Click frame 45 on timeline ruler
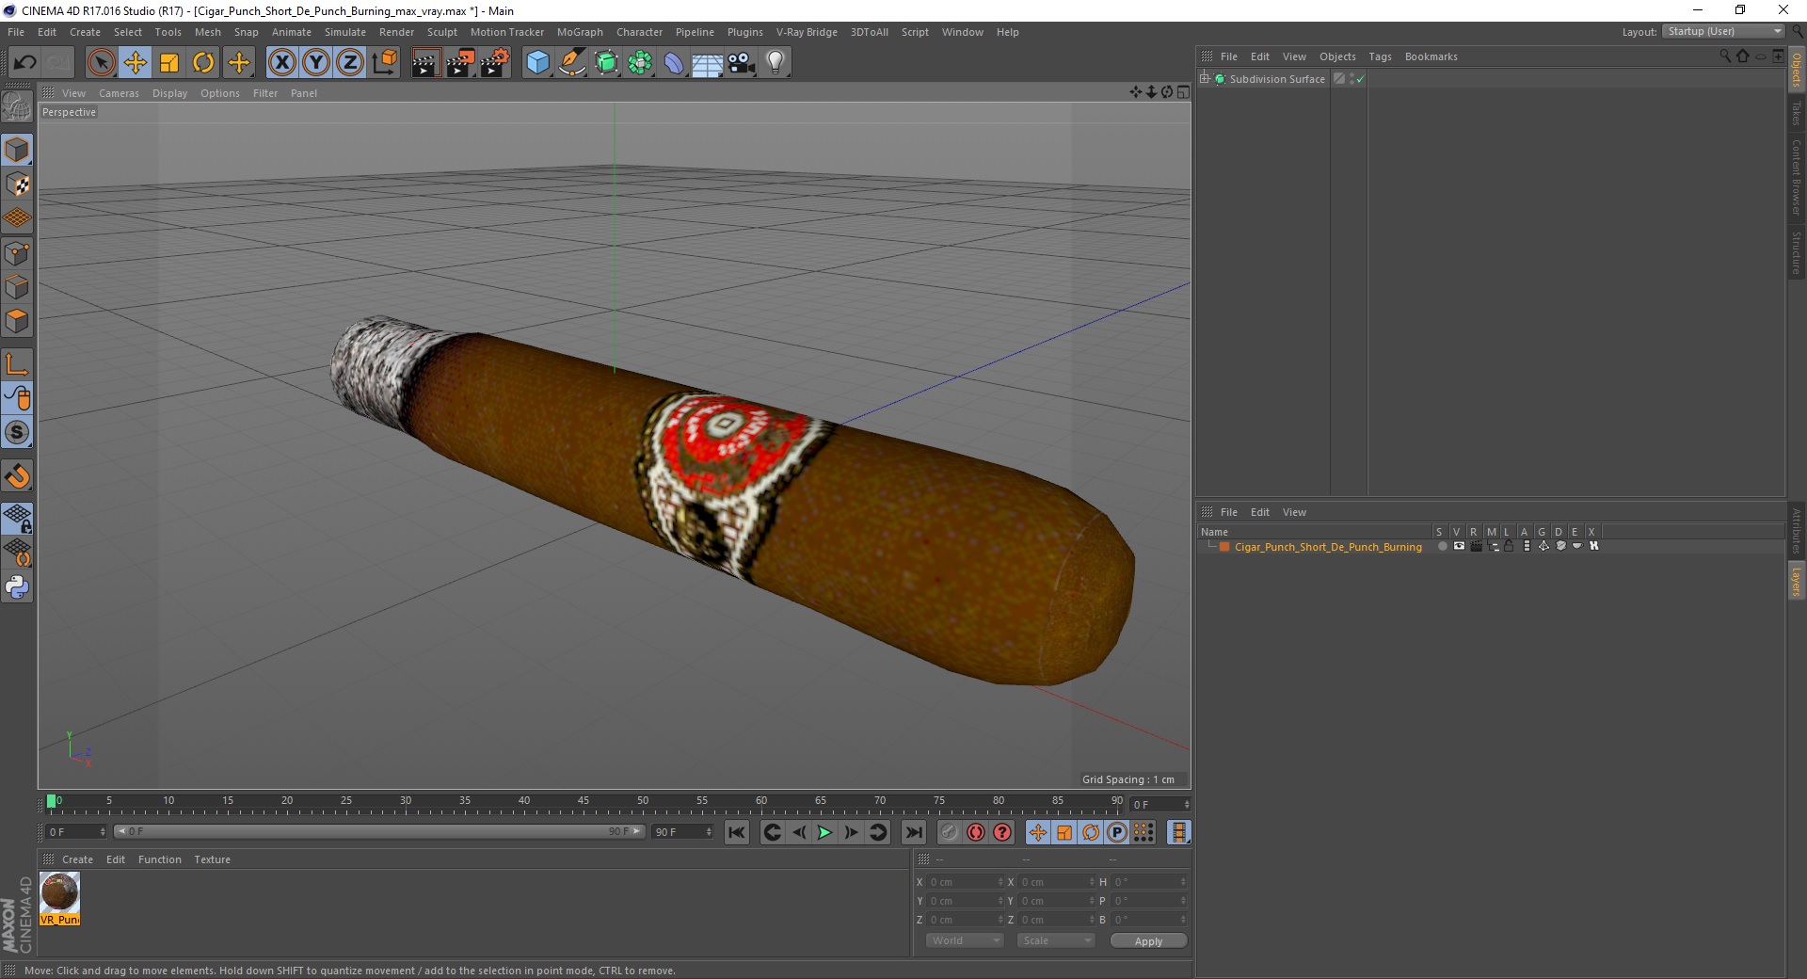 click(584, 802)
